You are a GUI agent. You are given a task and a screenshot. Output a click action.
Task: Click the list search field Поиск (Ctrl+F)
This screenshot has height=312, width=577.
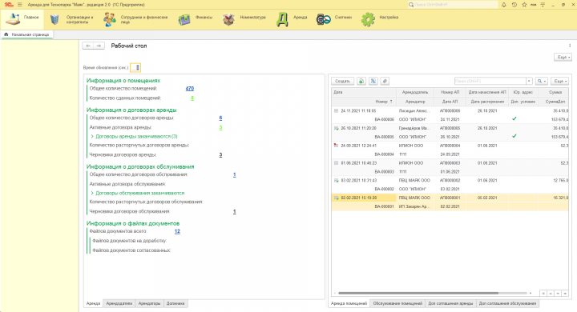pyautogui.click(x=490, y=81)
